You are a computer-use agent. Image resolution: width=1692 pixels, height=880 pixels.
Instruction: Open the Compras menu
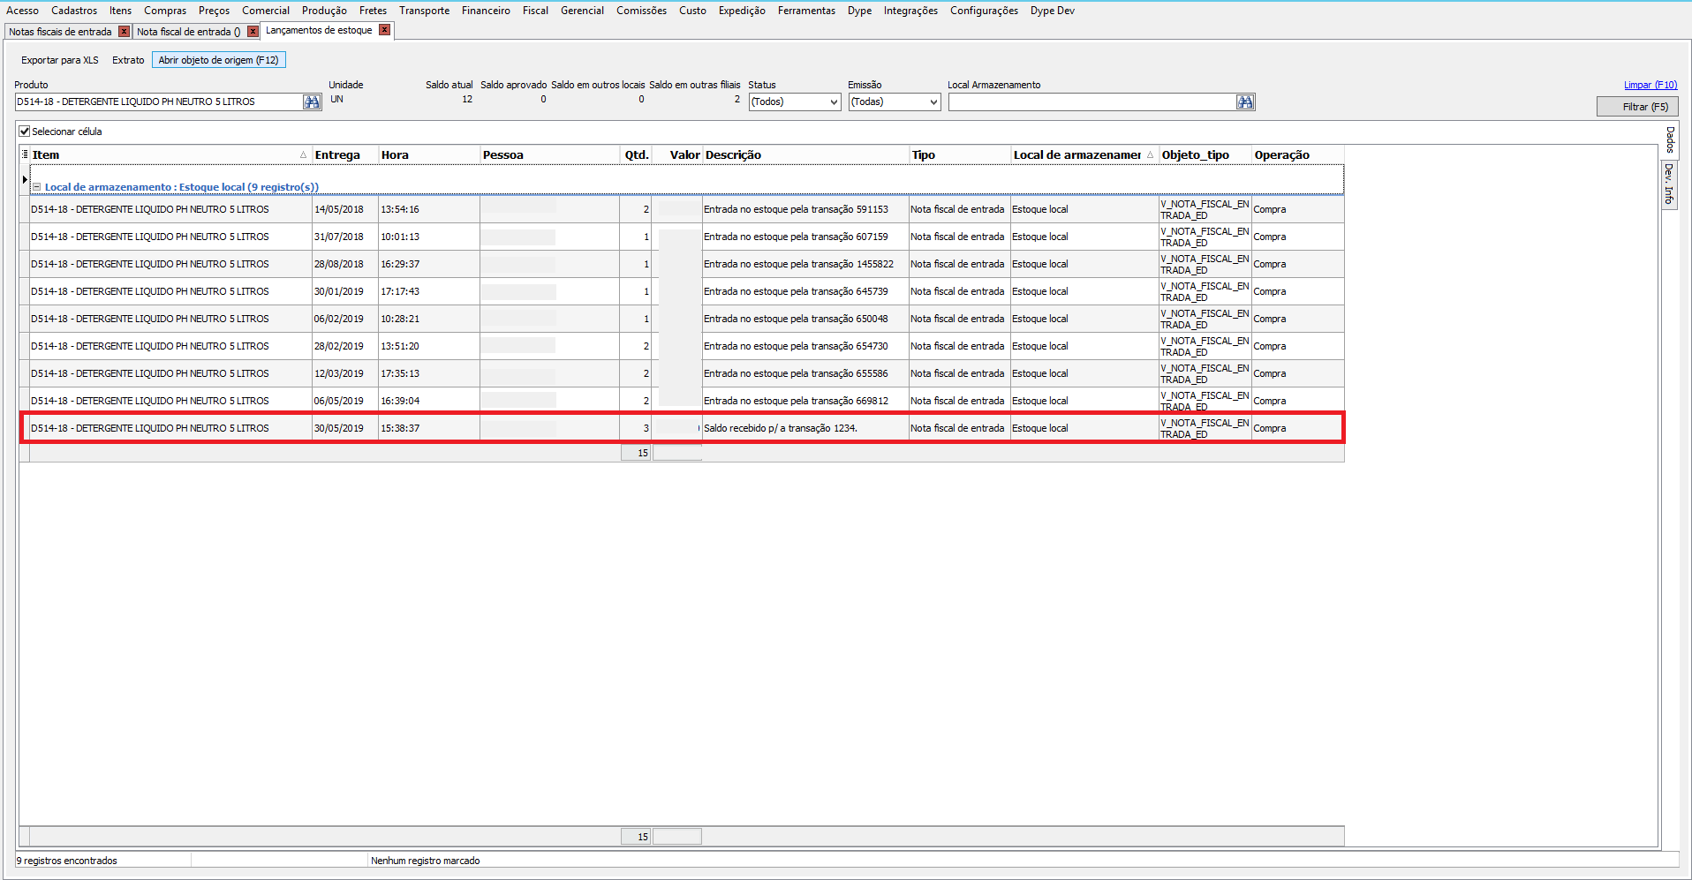[165, 11]
